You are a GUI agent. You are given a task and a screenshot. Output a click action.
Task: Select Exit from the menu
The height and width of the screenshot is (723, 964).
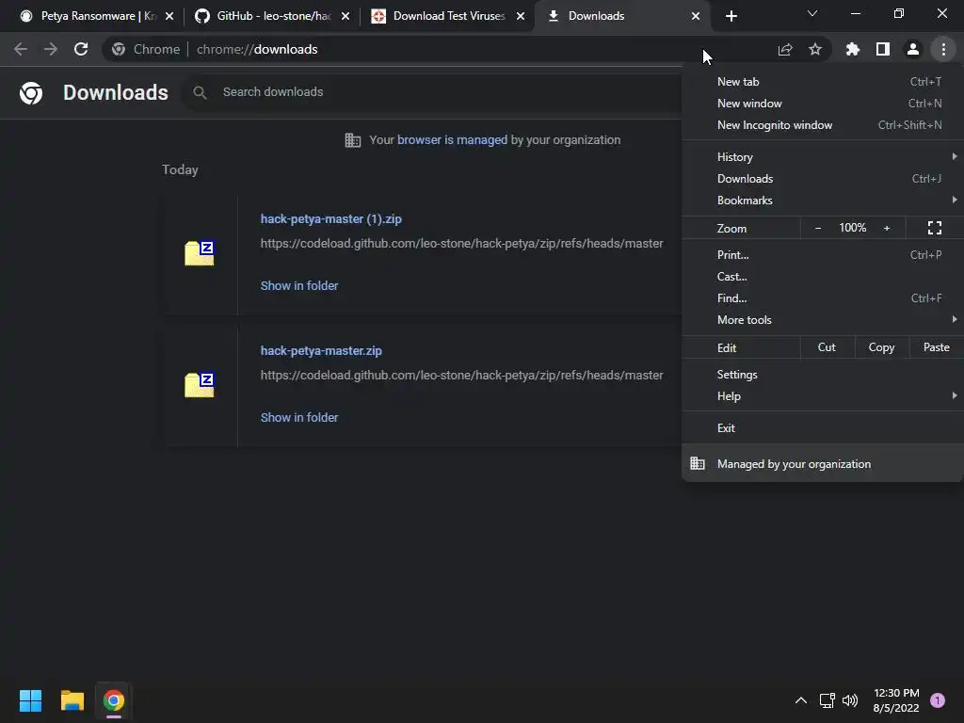[823, 428]
